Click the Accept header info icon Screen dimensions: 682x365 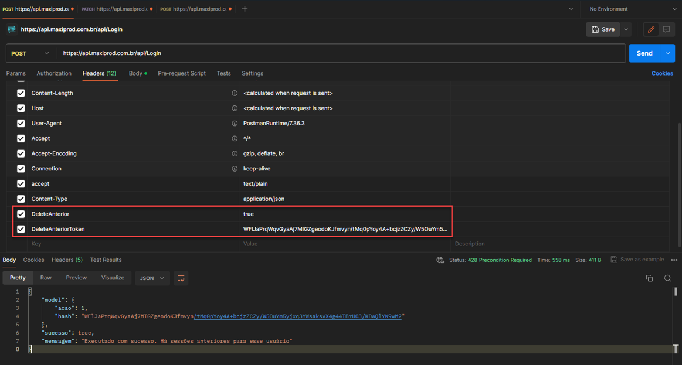click(235, 139)
